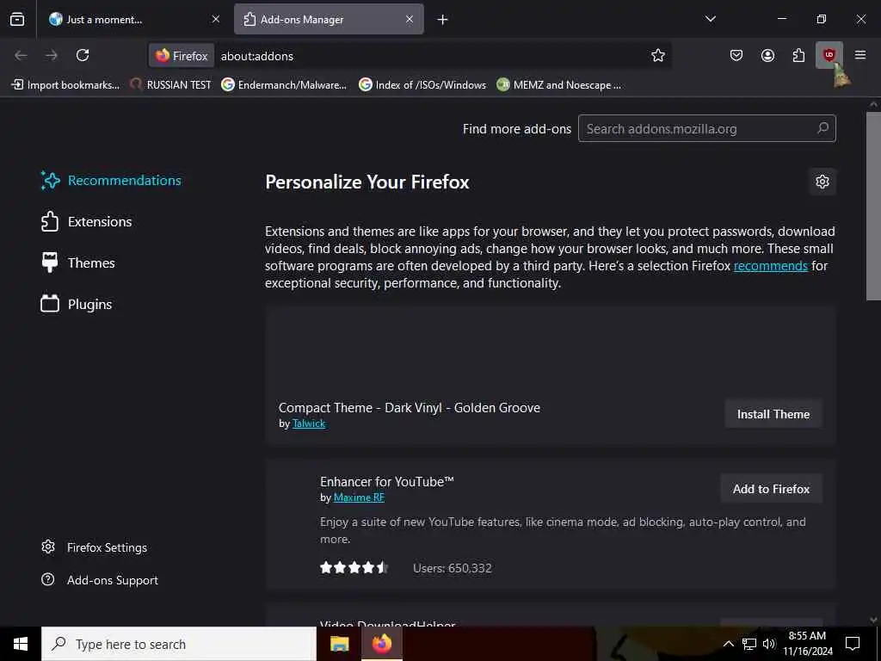The width and height of the screenshot is (881, 661).
Task: Open the Windows Start menu
Action: pos(21,644)
